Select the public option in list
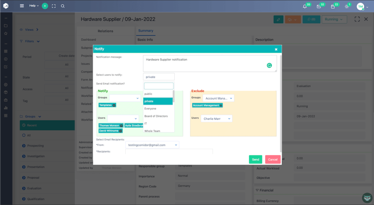374x205 pixels. (x=158, y=94)
